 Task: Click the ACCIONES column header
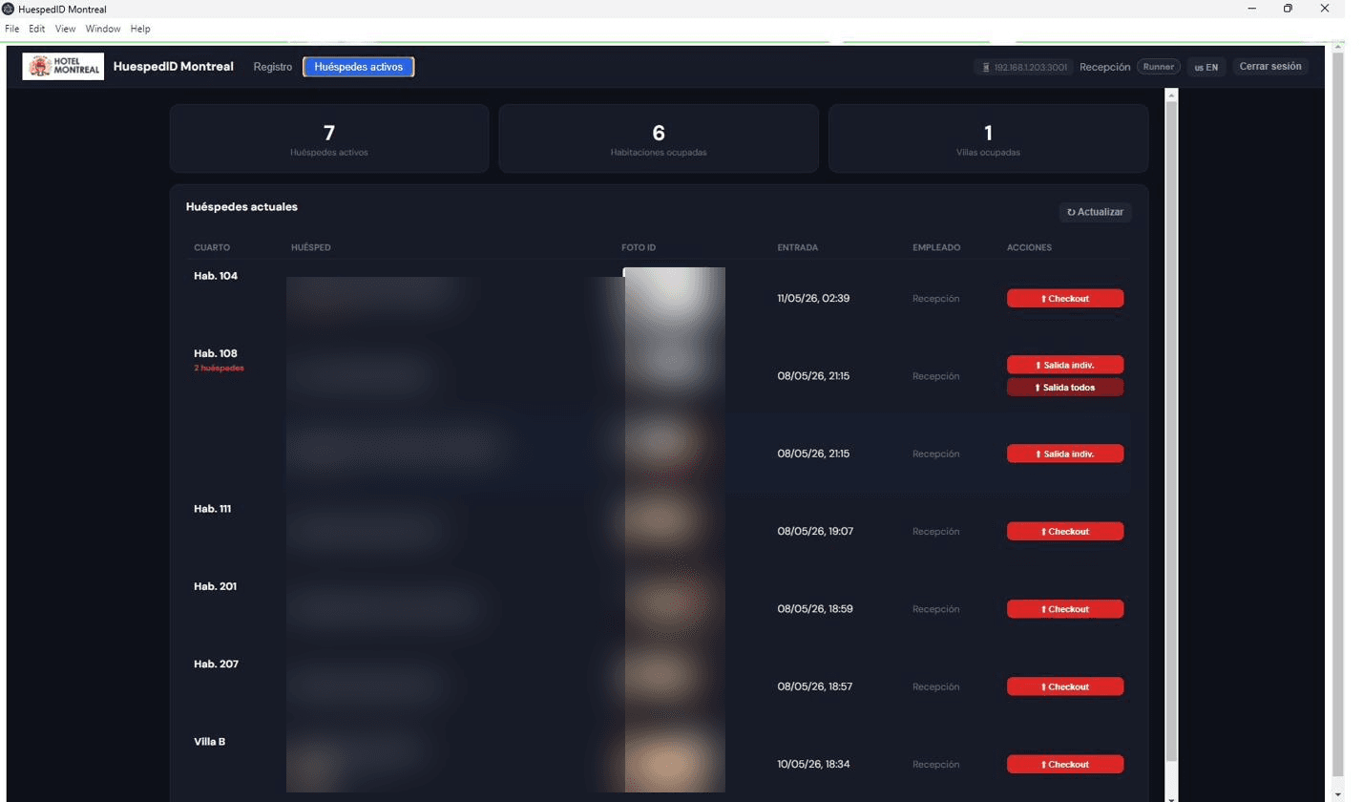[1029, 247]
